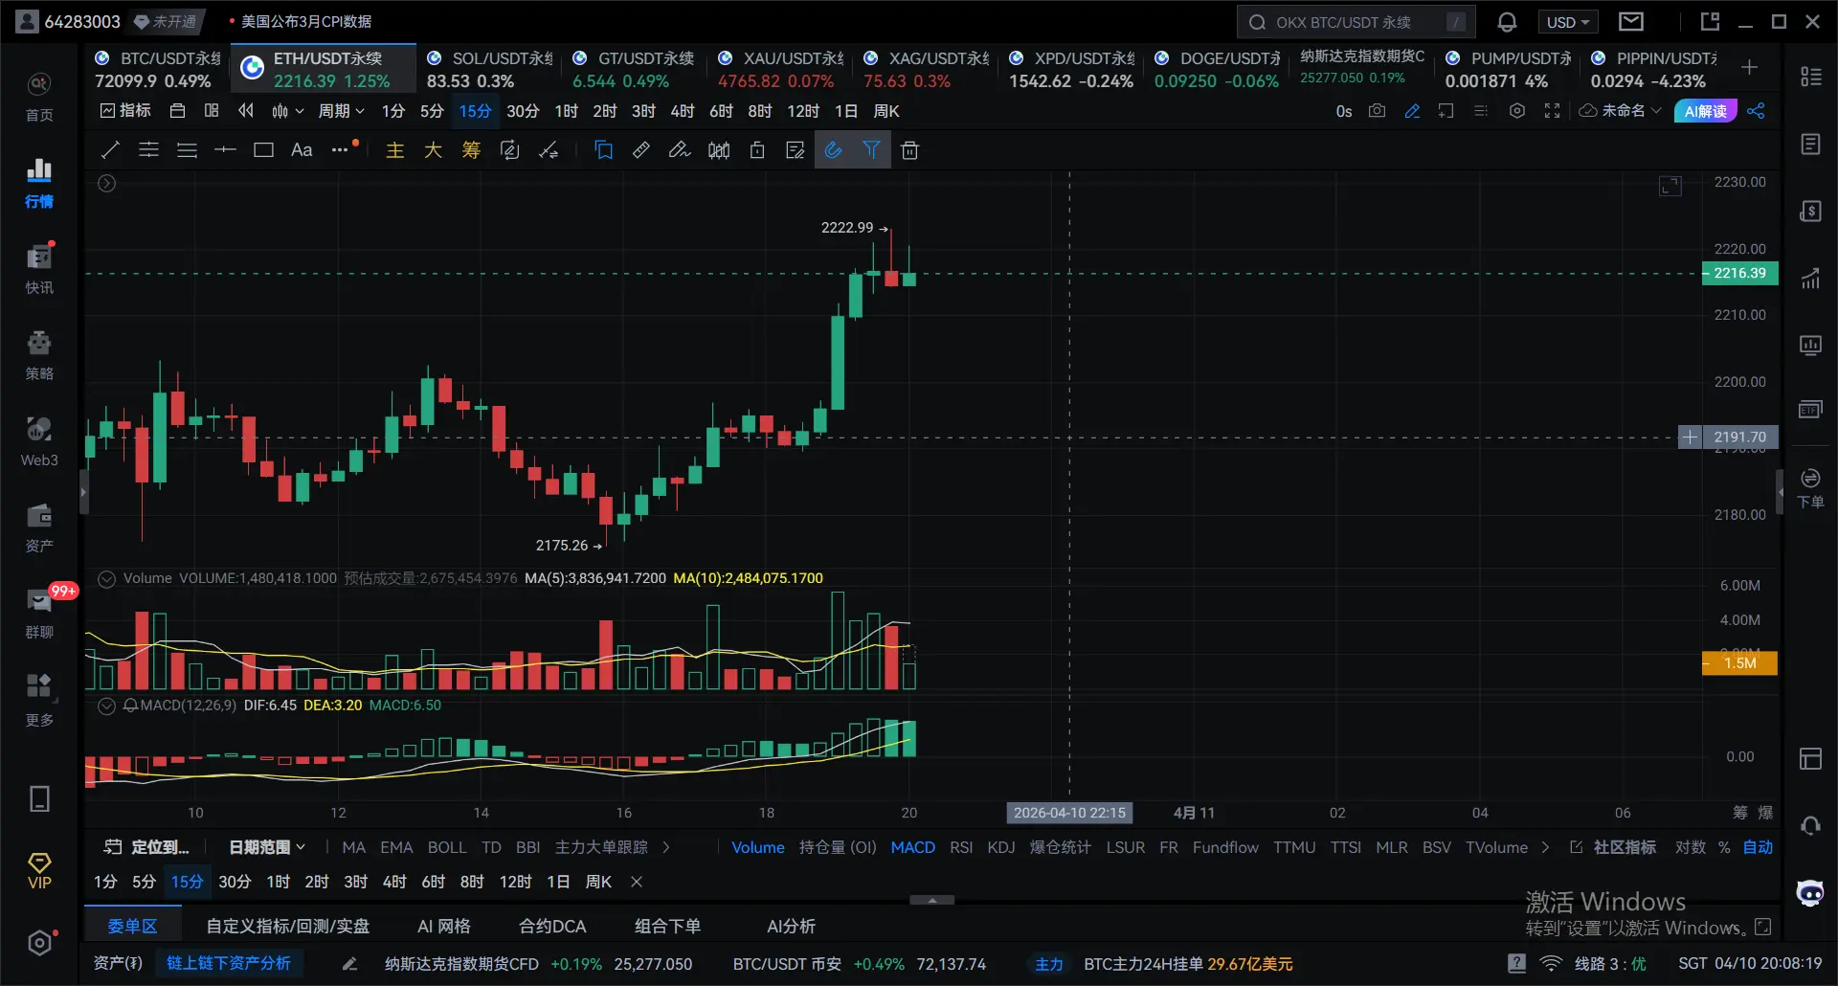The width and height of the screenshot is (1838, 986).
Task: Open the 策略 strategy sidebar icon
Action: (x=39, y=355)
